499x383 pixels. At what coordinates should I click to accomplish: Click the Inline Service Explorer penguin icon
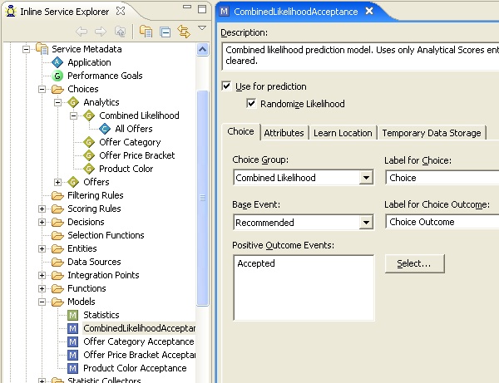coord(11,11)
